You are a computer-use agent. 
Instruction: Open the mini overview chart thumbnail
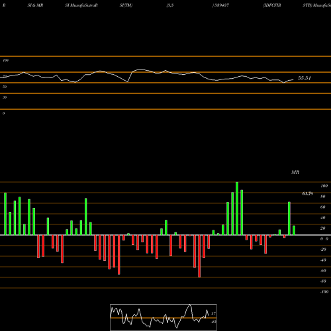164,317
